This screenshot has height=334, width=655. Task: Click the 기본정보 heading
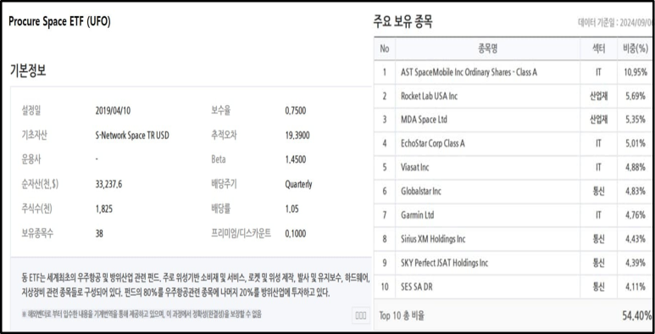(x=29, y=70)
